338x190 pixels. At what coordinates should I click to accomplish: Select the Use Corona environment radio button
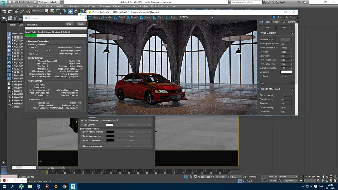pos(82,125)
